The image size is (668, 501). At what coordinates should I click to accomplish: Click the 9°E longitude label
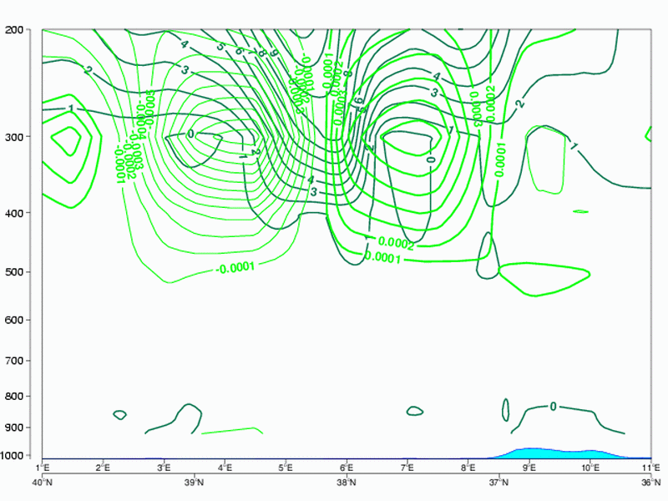coord(529,468)
